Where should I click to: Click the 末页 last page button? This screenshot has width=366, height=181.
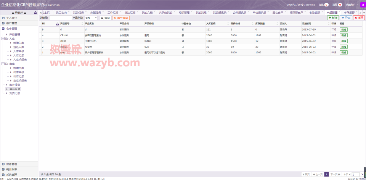347,175
